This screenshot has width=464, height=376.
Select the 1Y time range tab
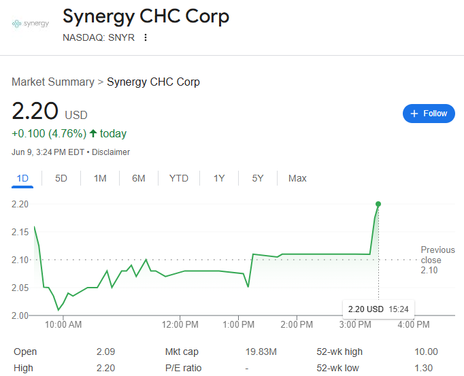point(219,178)
